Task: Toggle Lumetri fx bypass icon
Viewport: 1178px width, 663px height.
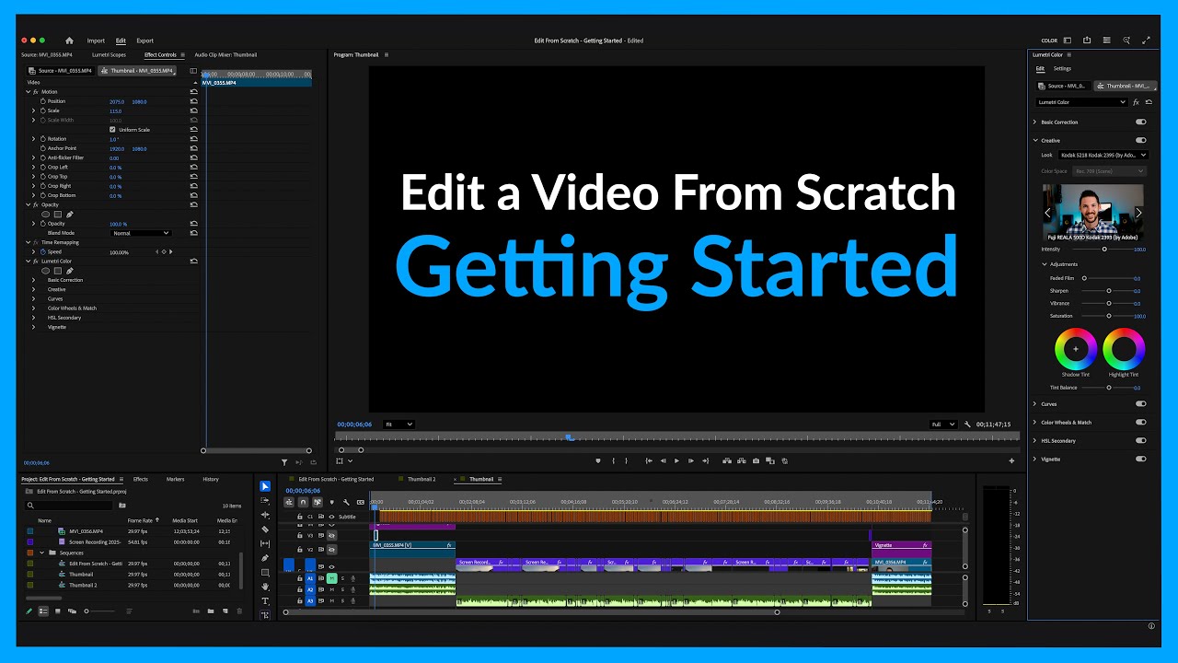Action: 1137,102
